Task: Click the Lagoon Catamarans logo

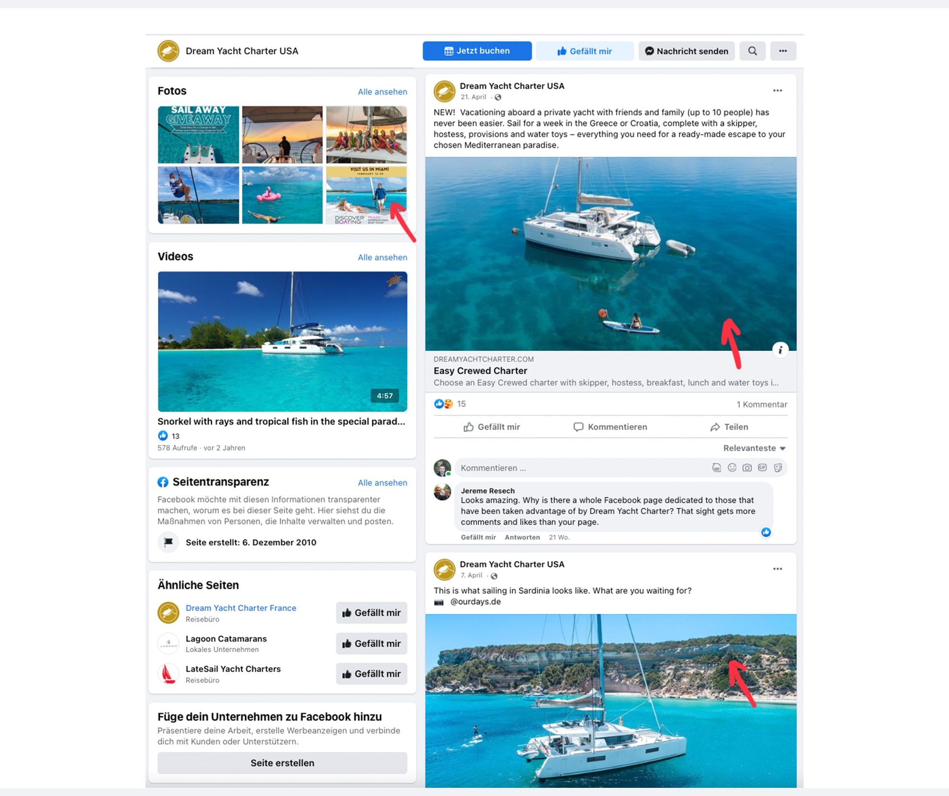Action: pyautogui.click(x=168, y=644)
